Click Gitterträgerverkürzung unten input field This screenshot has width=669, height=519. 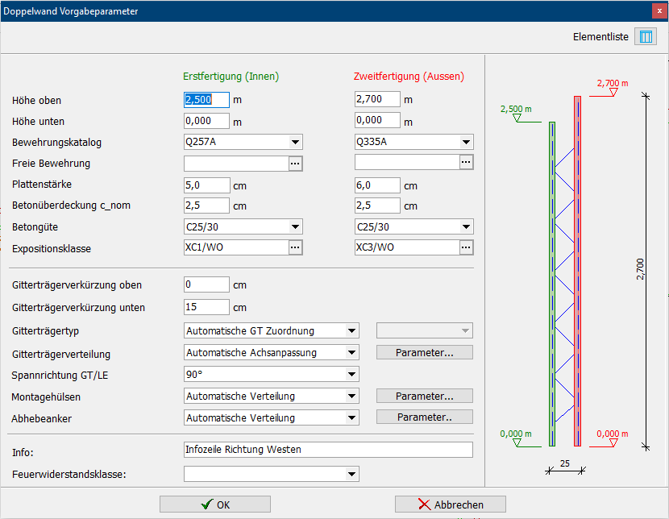click(x=206, y=307)
